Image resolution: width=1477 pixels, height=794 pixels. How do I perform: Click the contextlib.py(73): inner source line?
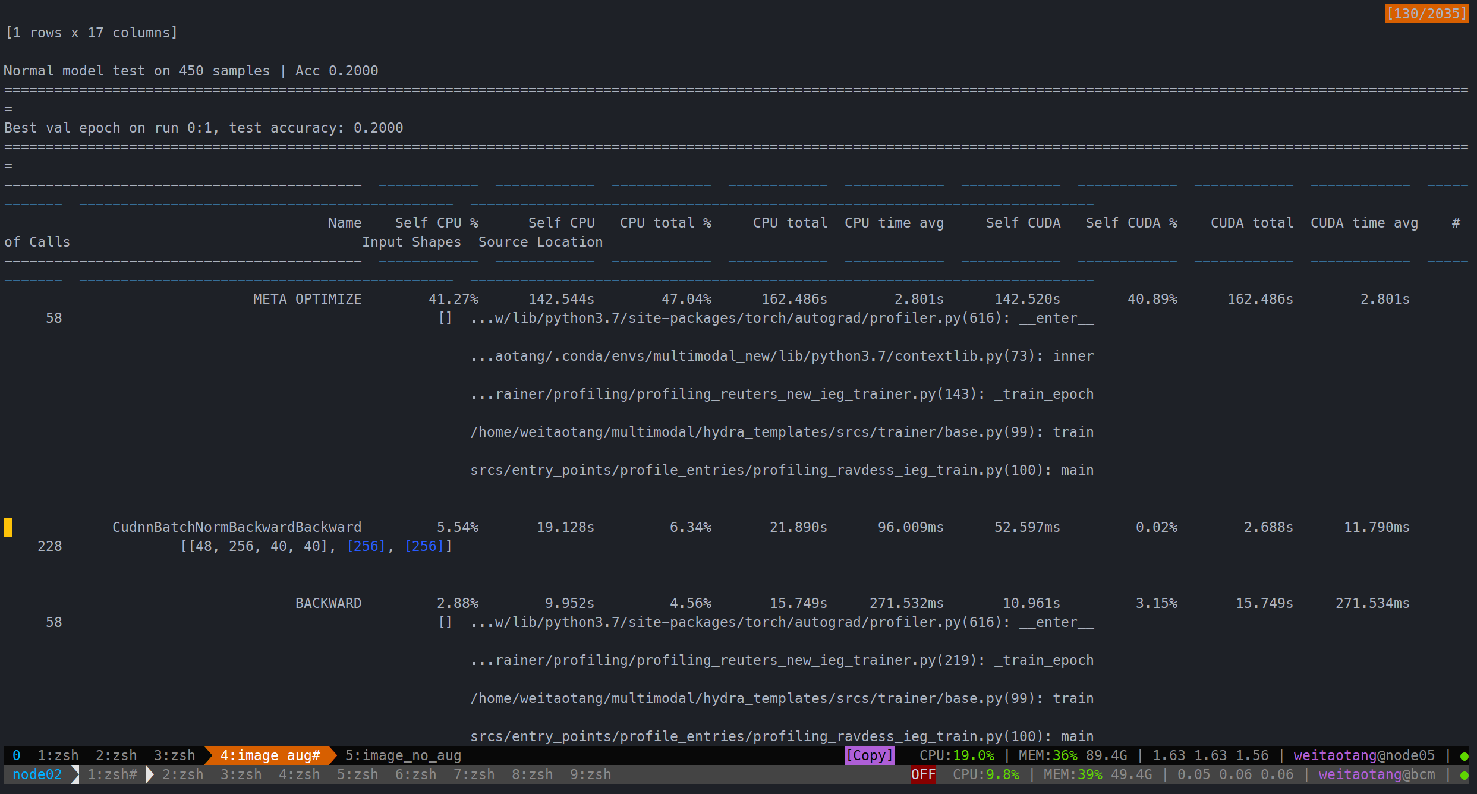[782, 356]
